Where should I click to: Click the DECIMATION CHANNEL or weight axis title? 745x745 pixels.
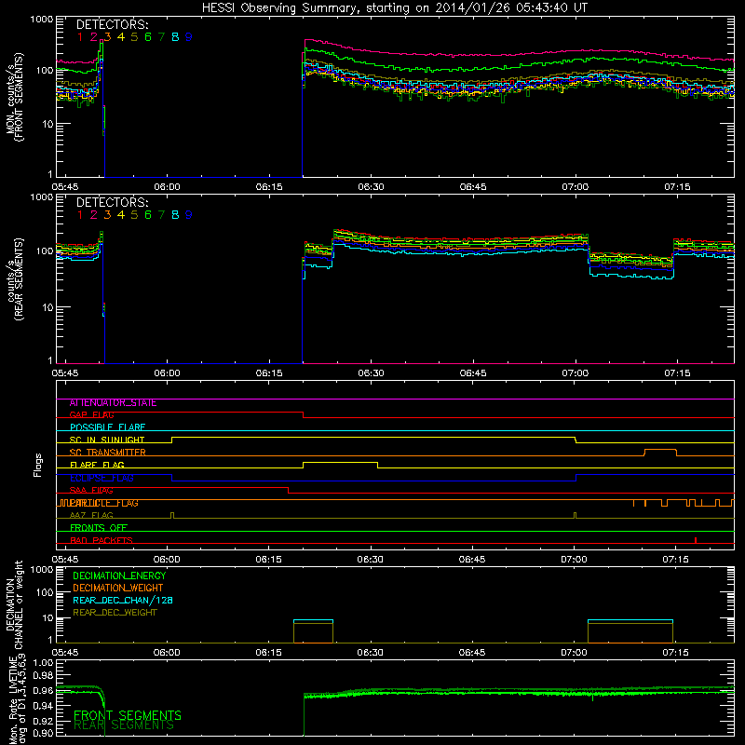tap(14, 604)
